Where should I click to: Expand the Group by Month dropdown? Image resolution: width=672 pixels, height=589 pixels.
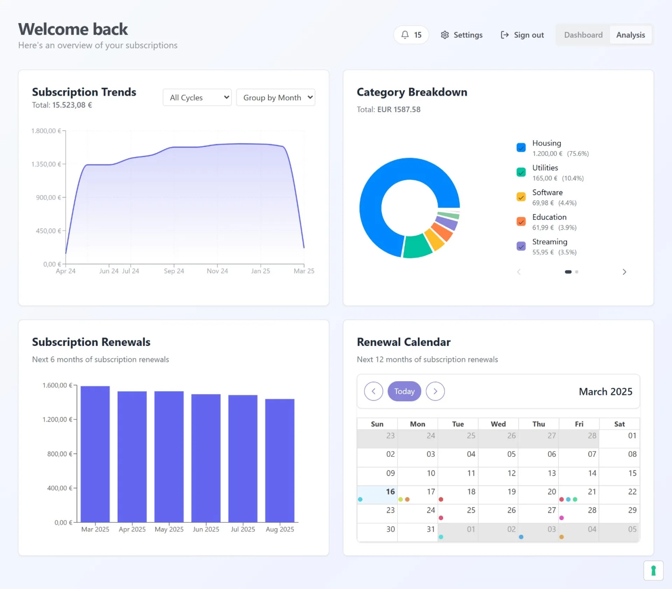pyautogui.click(x=275, y=98)
